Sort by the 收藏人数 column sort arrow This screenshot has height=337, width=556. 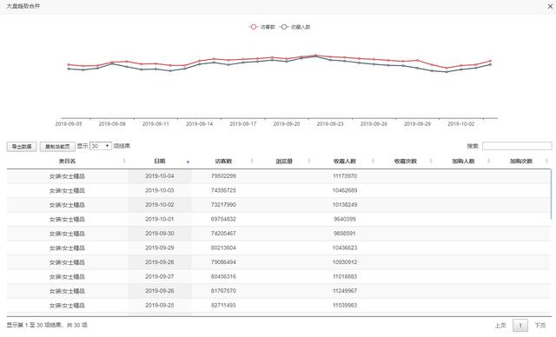[373, 162]
